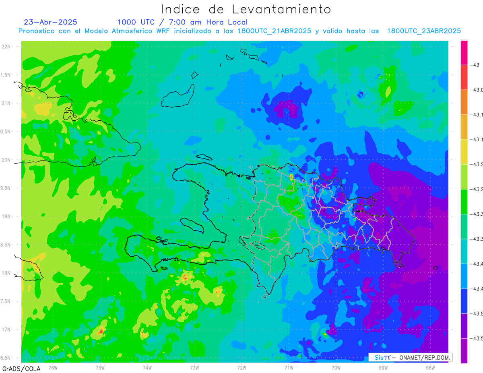
Task: Select the light blue swatch in the legend
Action: tap(464, 276)
